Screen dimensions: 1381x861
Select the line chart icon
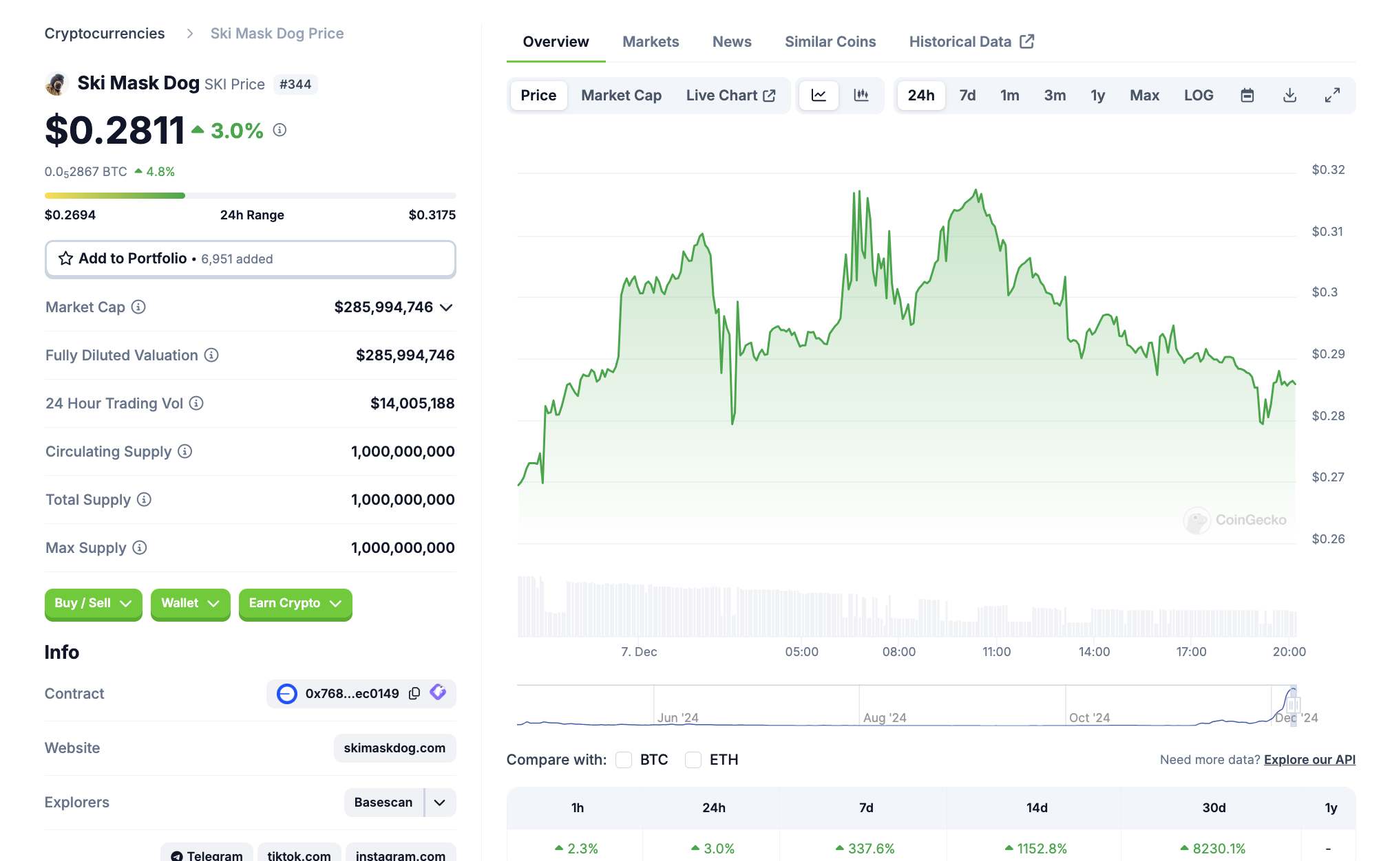coord(819,96)
